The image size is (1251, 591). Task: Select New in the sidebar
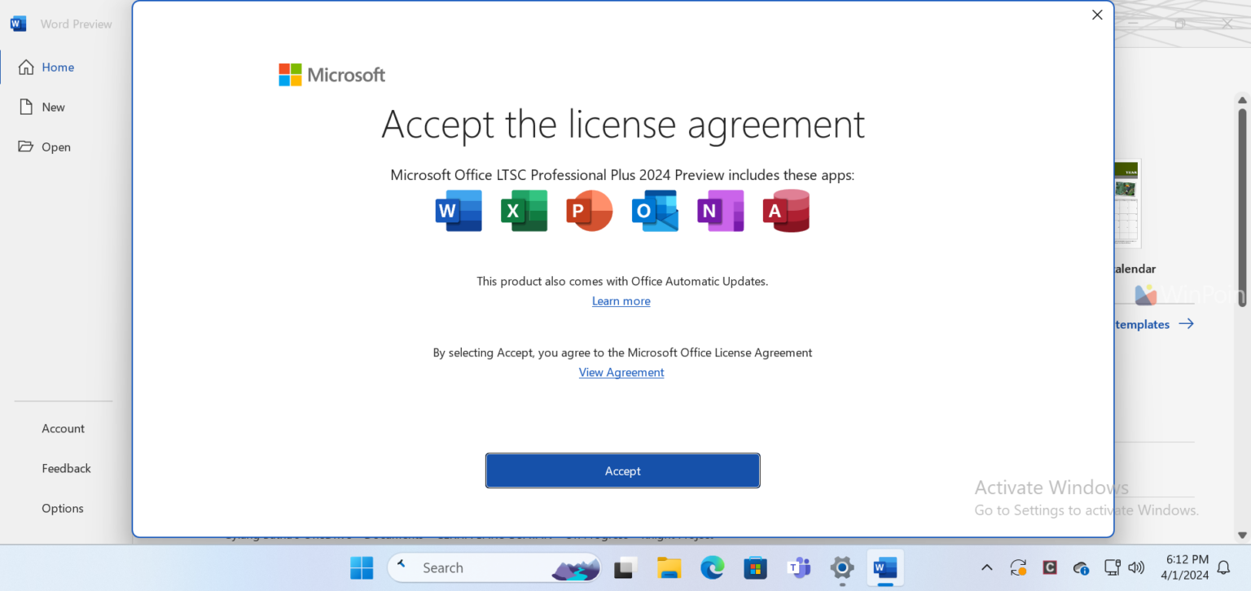coord(53,107)
